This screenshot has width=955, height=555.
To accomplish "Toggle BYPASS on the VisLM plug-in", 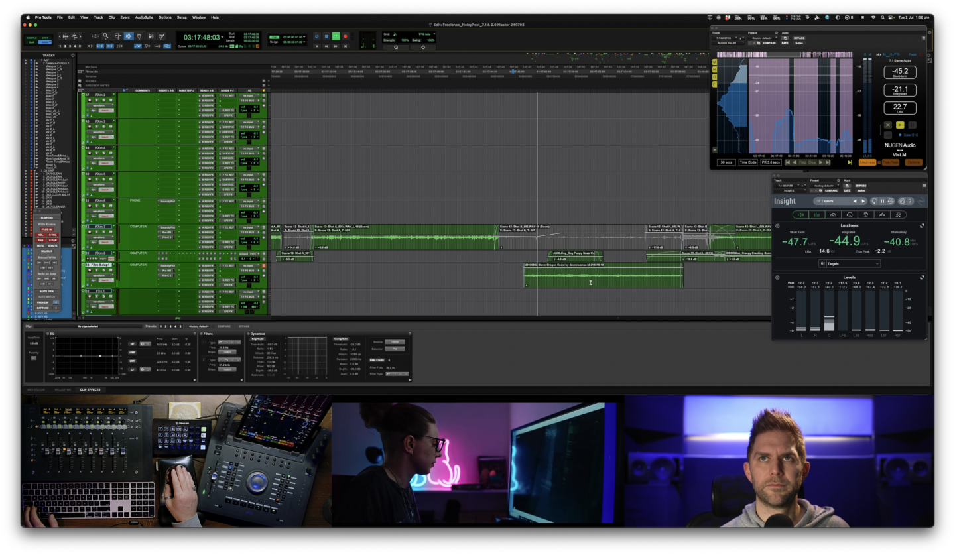I will click(x=798, y=38).
